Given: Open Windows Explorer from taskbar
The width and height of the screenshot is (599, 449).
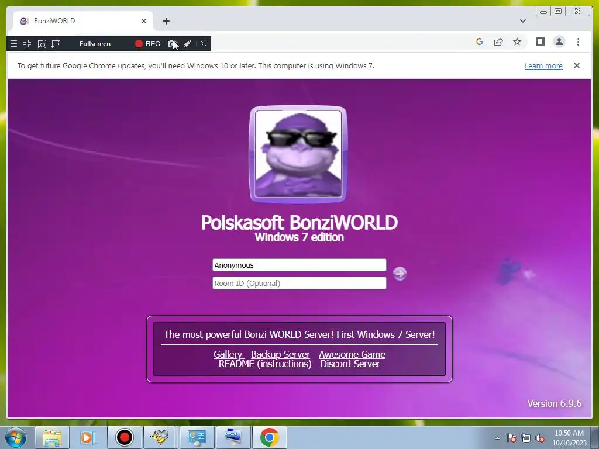Looking at the screenshot, I should (x=52, y=437).
